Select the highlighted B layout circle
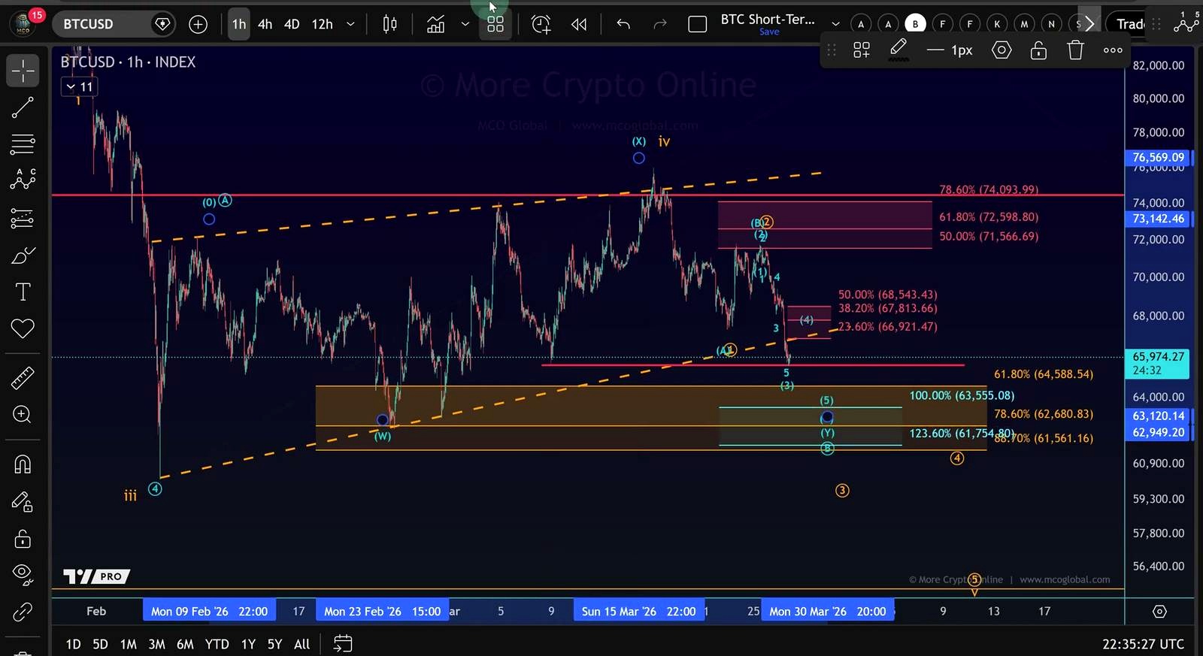 915,24
